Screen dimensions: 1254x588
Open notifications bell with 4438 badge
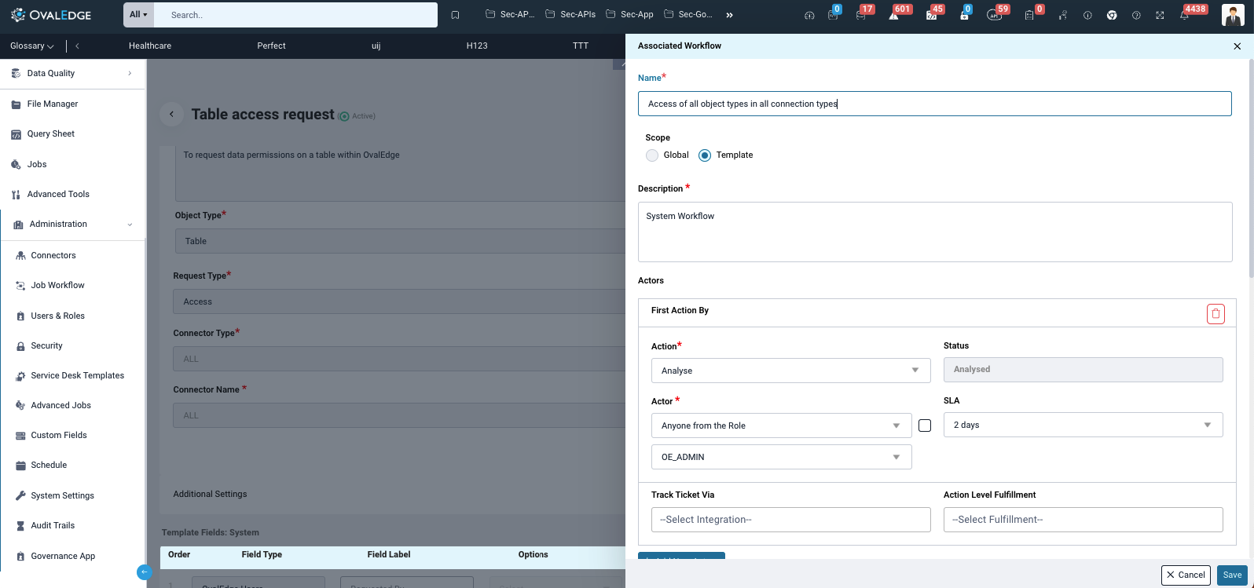point(1186,14)
